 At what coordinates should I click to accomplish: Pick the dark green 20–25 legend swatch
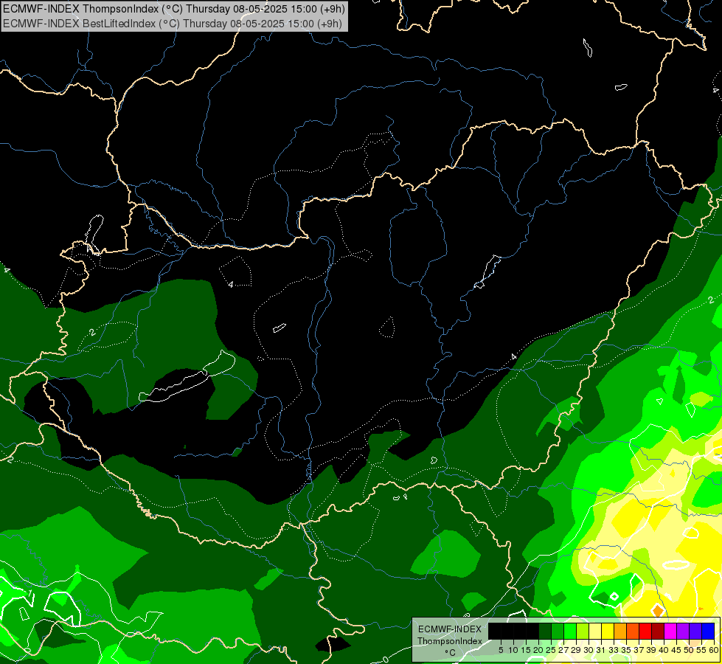point(545,631)
